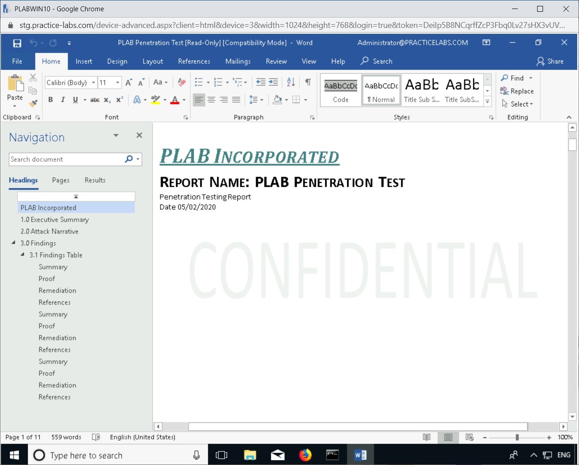Toggle Bold formatting
The image size is (579, 465).
[50, 100]
